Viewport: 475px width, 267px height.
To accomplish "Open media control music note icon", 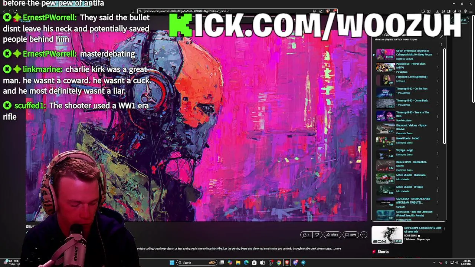I will point(443,11).
